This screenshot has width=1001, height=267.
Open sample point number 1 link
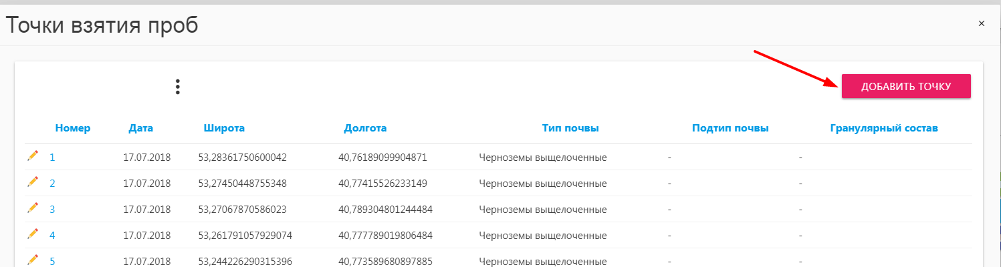52,158
